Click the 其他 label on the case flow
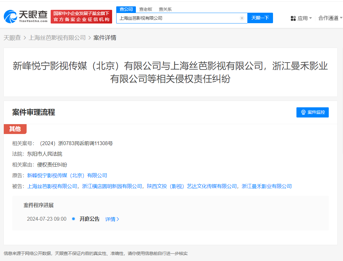Image resolution: width=343 pixels, height=261 pixels. 15,129
